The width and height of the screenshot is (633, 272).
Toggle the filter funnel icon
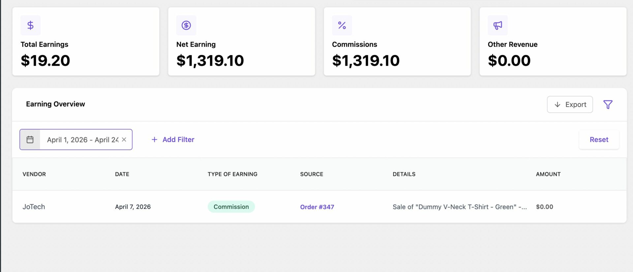608,105
